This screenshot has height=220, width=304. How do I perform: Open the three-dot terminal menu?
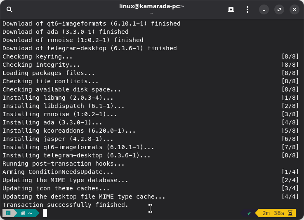(247, 9)
